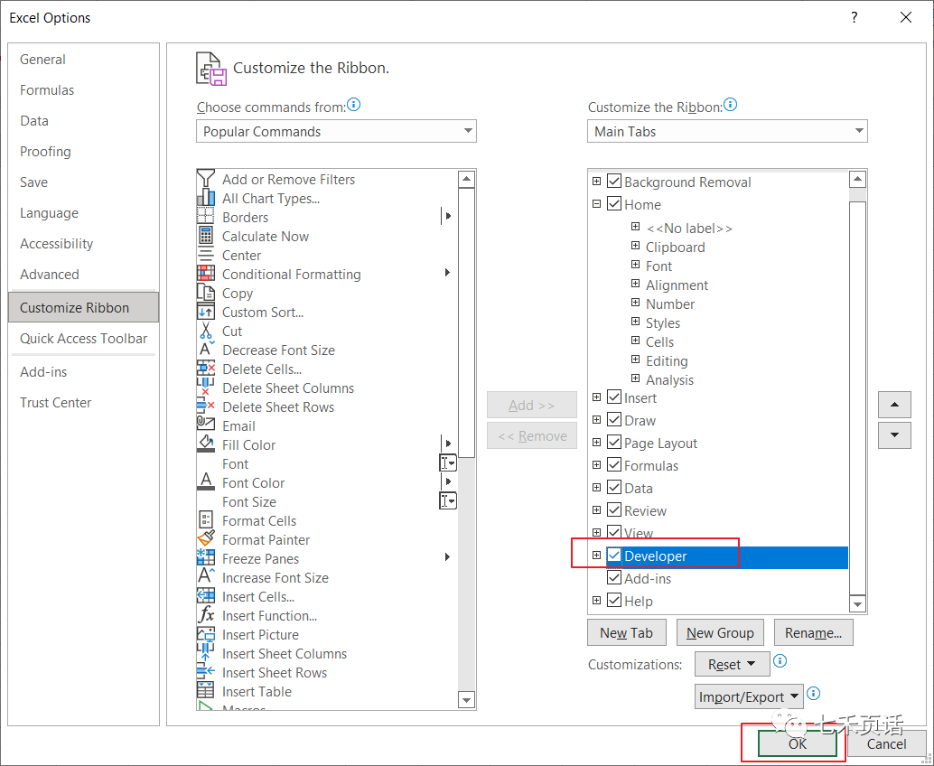
Task: Expand the Developer tab node
Action: 596,556
